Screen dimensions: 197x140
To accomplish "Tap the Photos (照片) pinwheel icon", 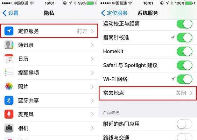I will (9, 86).
